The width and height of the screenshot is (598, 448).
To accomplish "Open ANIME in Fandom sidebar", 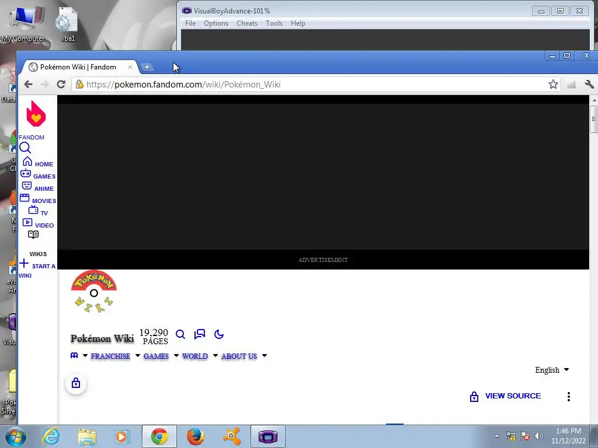I will click(x=38, y=187).
